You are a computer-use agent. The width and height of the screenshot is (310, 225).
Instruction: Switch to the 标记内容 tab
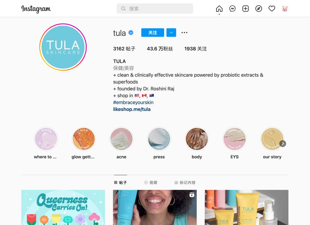185,183
